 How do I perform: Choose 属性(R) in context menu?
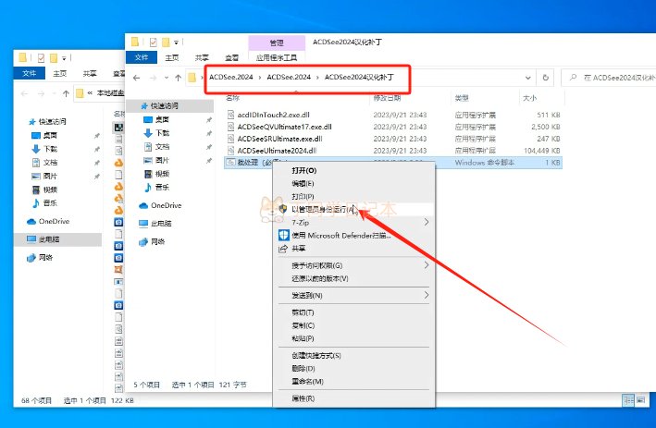[x=354, y=398]
